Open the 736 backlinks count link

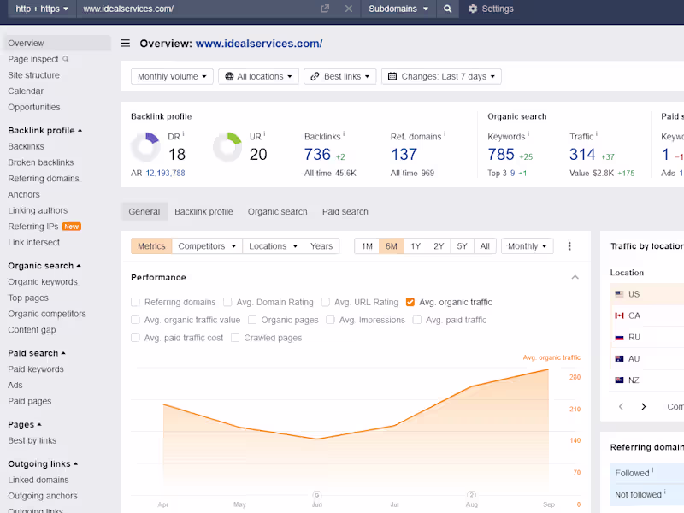pyautogui.click(x=317, y=154)
